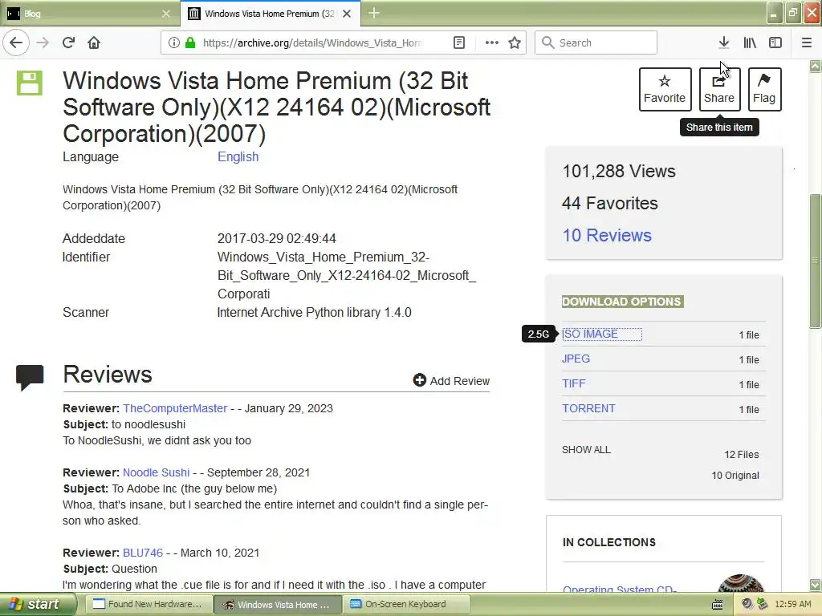
Task: Open the Windows start menu
Action: pyautogui.click(x=38, y=604)
